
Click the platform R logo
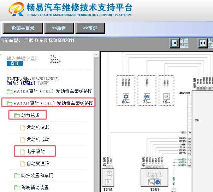point(17,9)
